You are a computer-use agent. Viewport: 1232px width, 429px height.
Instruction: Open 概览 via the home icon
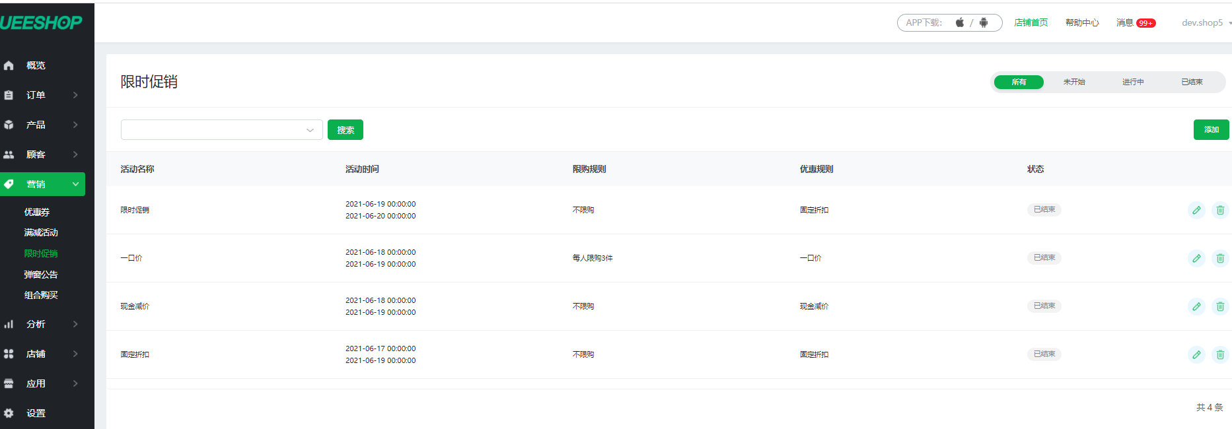coord(9,65)
